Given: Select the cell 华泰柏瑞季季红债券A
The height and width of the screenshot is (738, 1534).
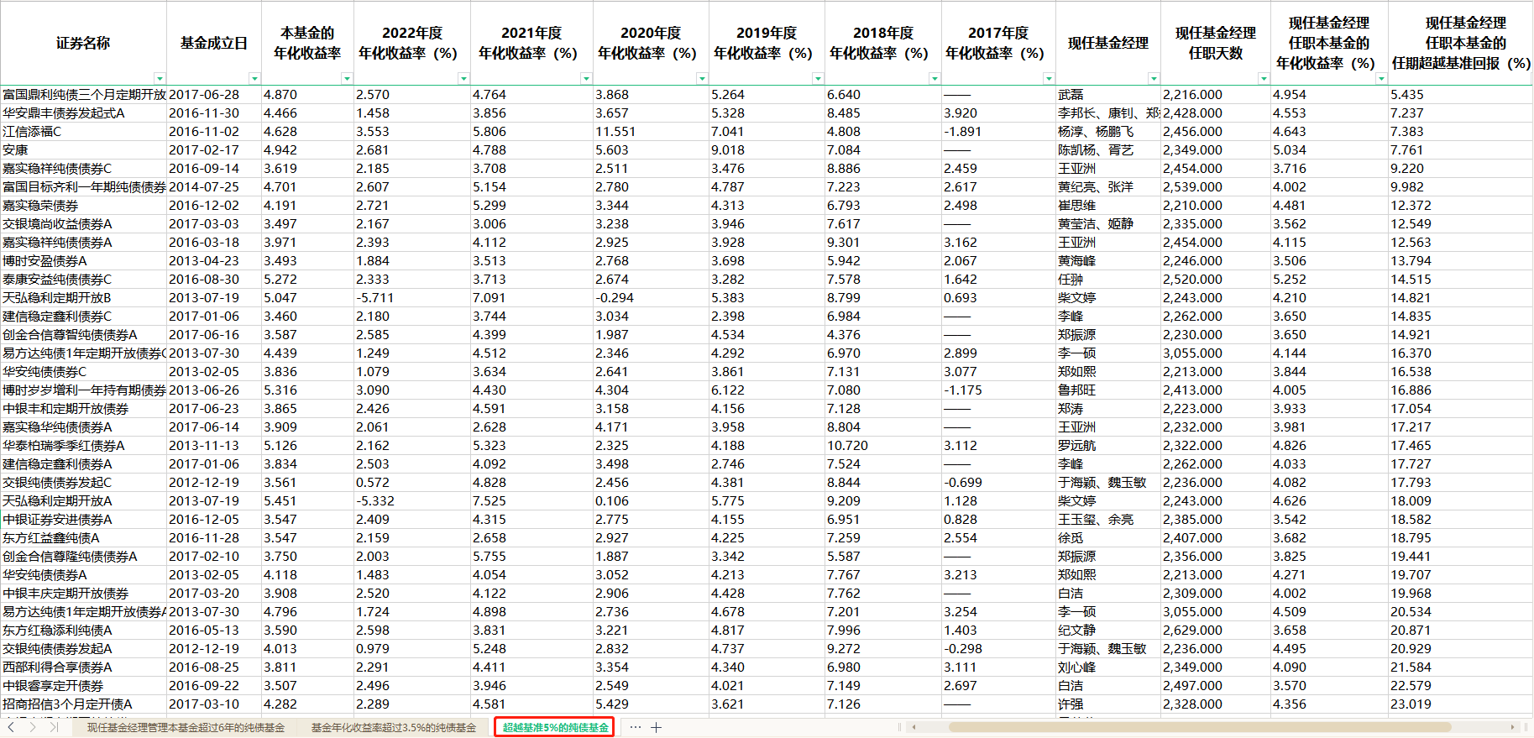Looking at the screenshot, I should point(83,446).
